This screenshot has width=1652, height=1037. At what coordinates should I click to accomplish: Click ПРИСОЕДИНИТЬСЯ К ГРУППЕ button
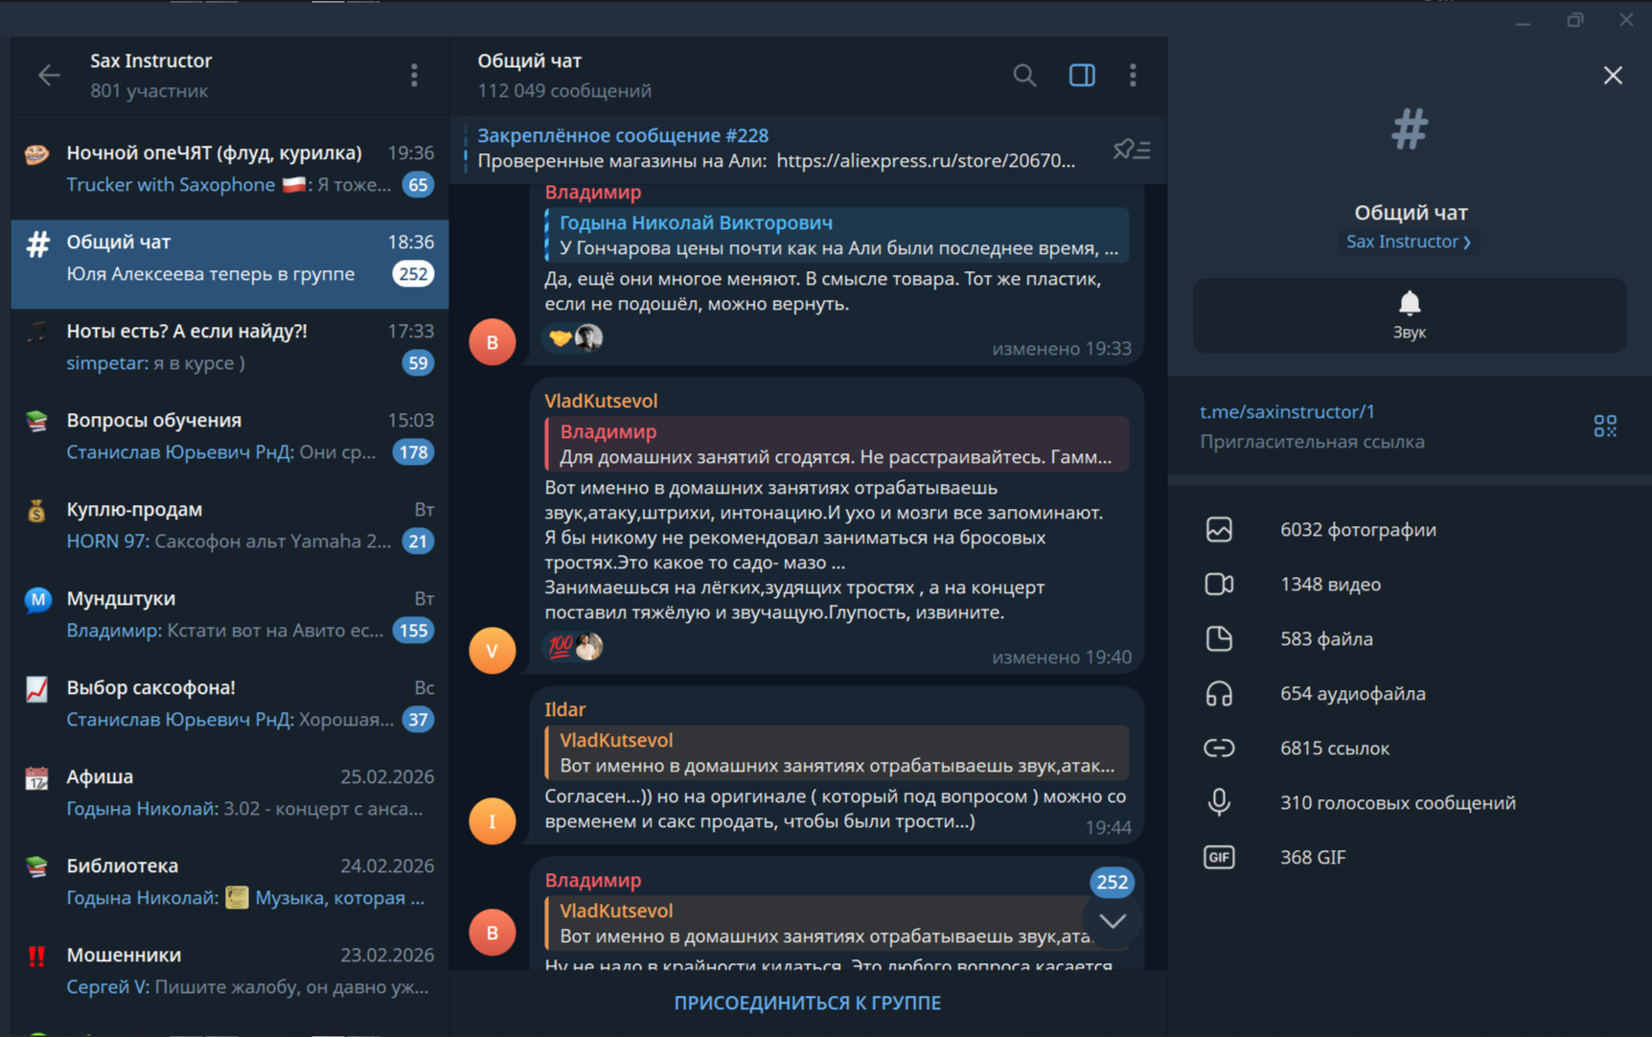807,1002
